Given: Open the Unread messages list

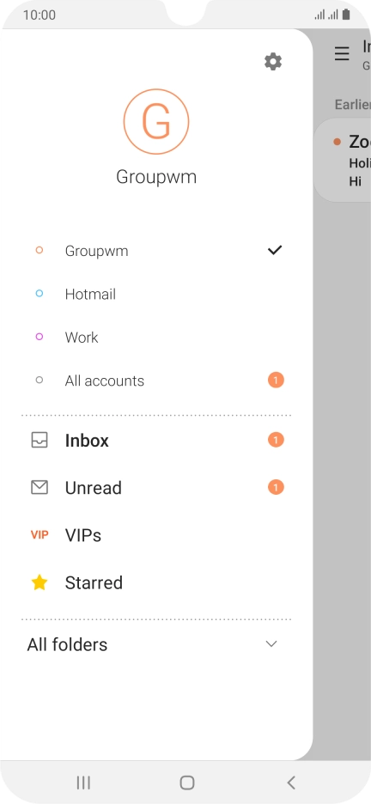Looking at the screenshot, I should 156,487.
